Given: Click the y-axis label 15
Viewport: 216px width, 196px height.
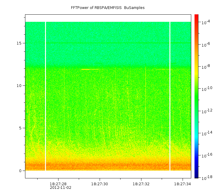Looking at the screenshot, I should (19, 43).
